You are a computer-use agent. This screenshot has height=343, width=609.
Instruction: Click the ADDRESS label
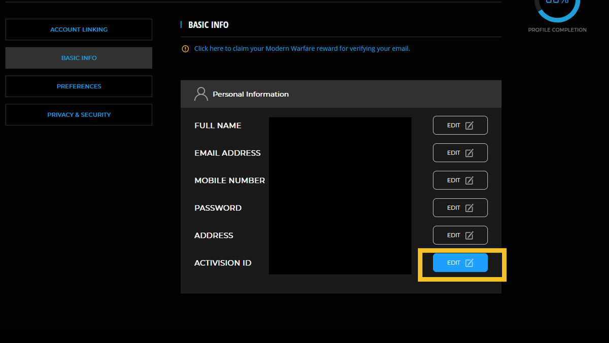pos(214,235)
